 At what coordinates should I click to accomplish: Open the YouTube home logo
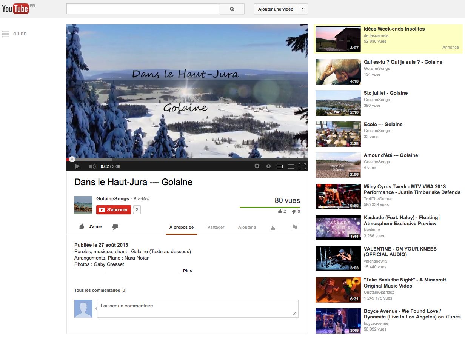click(x=16, y=9)
